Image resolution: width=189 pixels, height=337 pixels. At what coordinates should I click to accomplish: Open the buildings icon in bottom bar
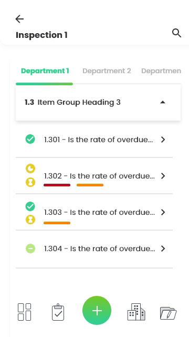point(136,312)
